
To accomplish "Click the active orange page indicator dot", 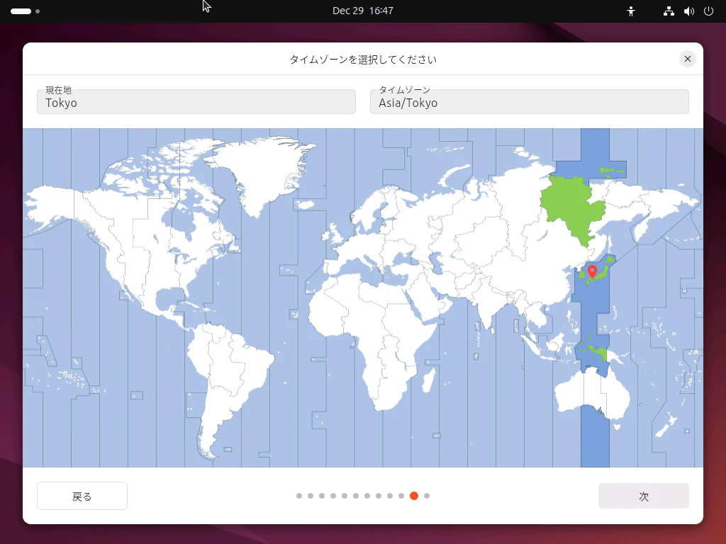I will coord(414,496).
